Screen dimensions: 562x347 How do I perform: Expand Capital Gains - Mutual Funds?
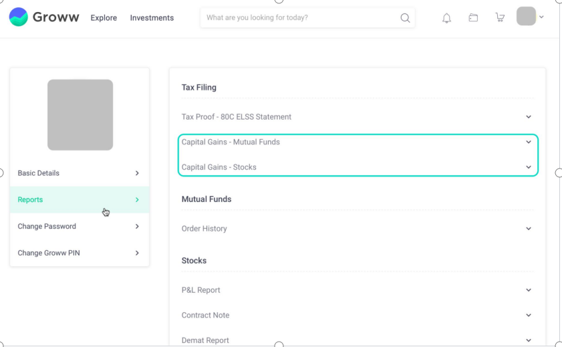pyautogui.click(x=358, y=142)
